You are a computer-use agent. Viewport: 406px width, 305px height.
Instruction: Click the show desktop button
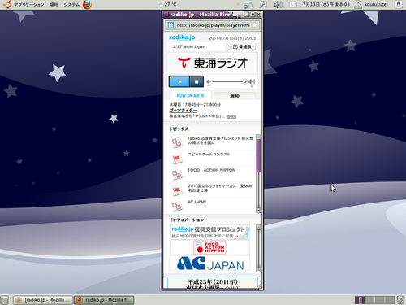(4, 300)
